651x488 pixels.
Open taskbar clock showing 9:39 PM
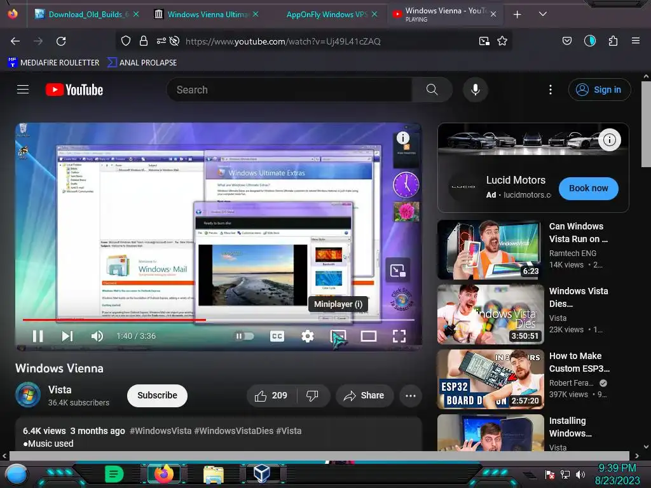click(617, 474)
